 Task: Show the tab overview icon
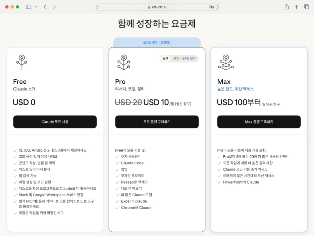click(x=306, y=7)
